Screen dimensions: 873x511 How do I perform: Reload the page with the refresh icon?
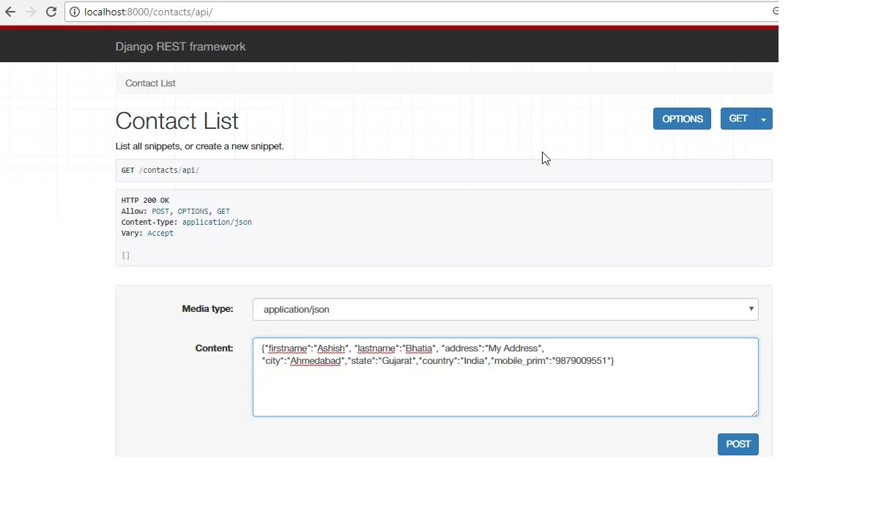tap(51, 12)
